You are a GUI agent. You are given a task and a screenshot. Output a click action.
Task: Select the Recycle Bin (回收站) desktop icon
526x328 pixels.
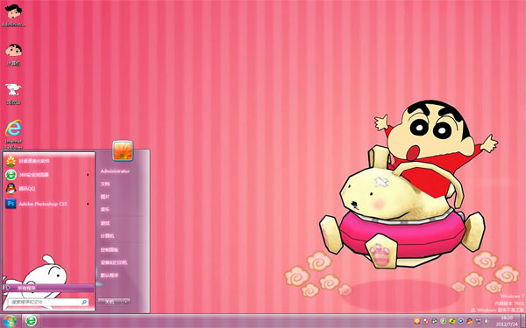point(13,94)
